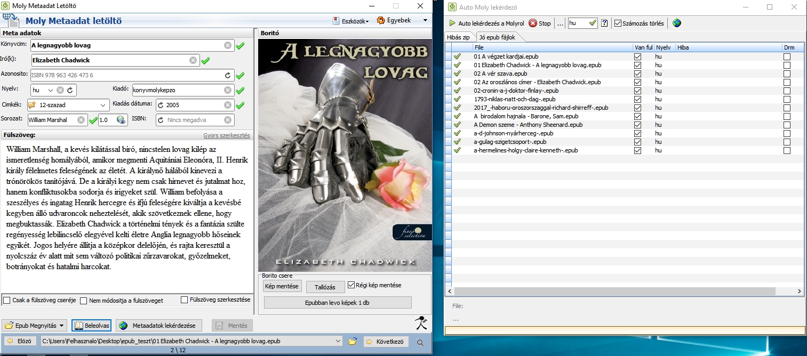Enable Fülszöveg szerkesztése checkbox

click(x=185, y=300)
